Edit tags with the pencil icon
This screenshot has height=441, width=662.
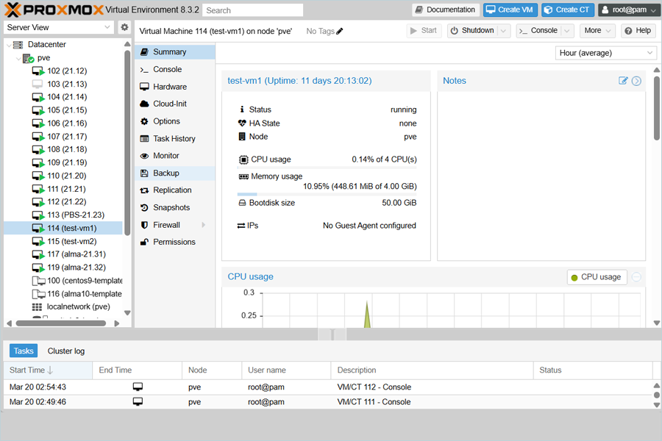(x=339, y=31)
